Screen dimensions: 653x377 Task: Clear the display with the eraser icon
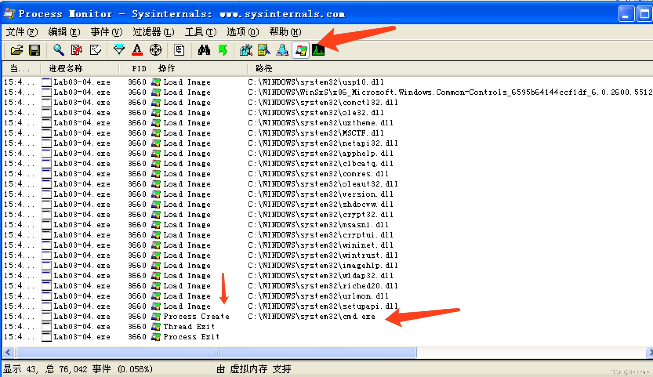tap(95, 50)
